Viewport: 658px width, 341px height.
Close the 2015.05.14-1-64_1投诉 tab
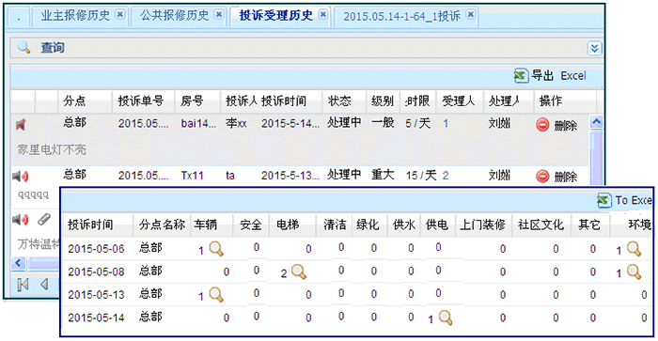pyautogui.click(x=471, y=15)
